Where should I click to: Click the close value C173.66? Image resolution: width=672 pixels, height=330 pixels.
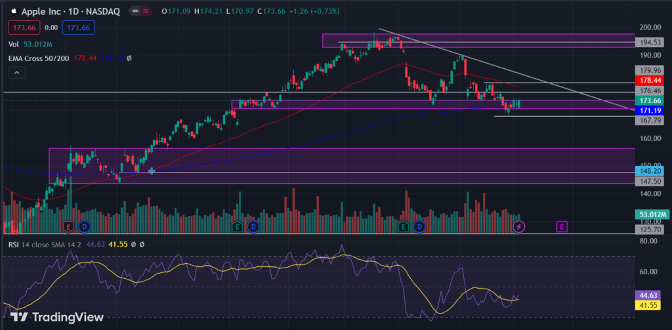click(272, 11)
